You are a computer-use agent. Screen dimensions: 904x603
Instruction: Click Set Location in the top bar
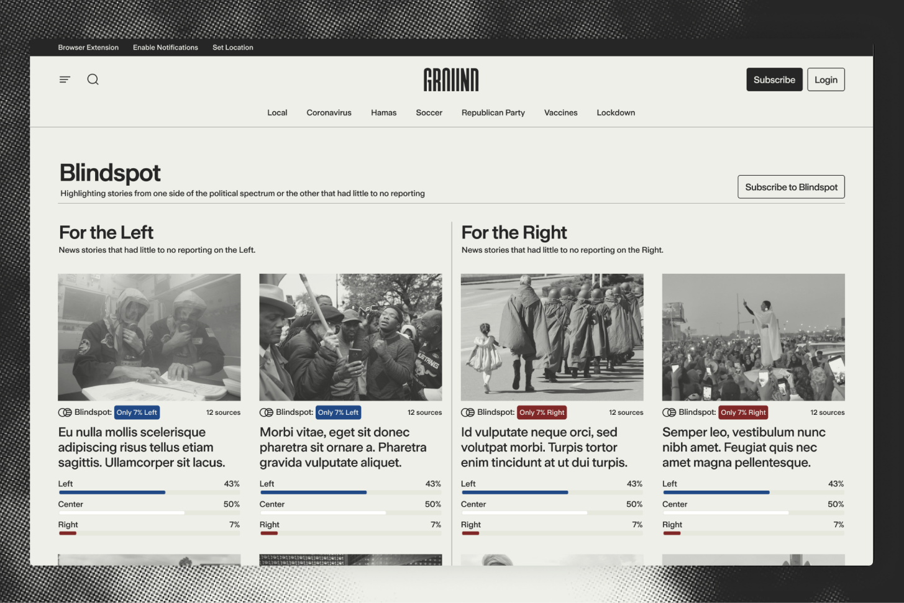point(233,47)
